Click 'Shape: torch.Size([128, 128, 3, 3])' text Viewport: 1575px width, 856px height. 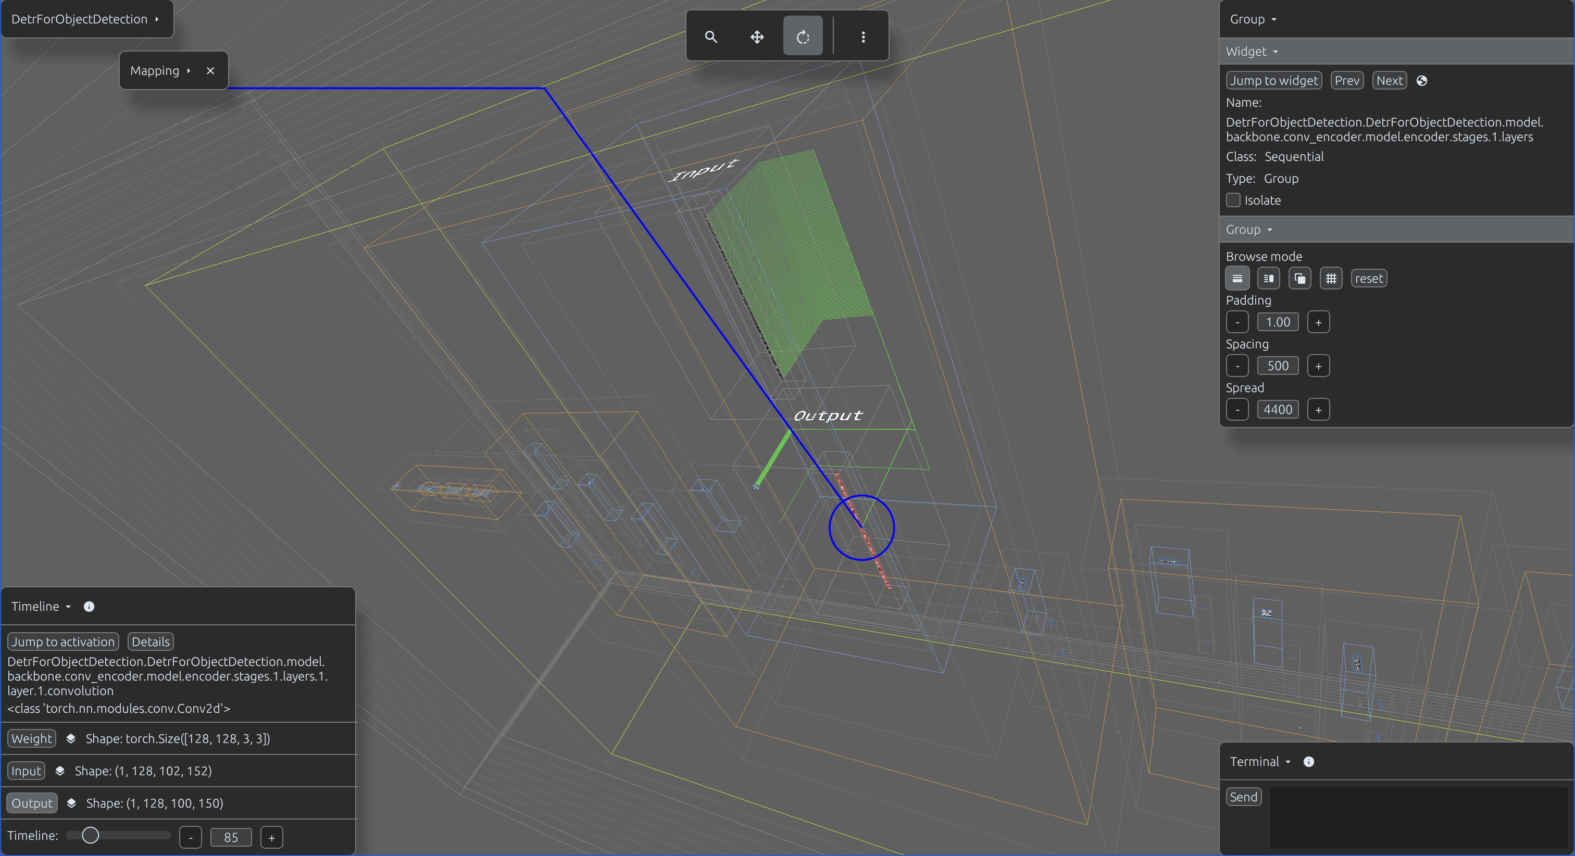(178, 739)
